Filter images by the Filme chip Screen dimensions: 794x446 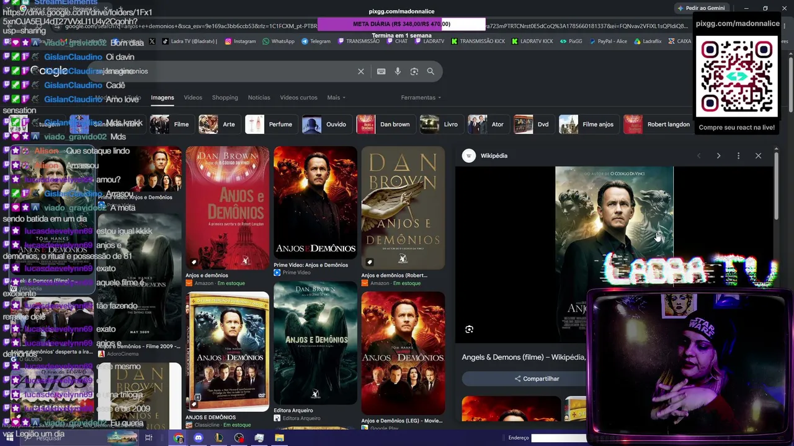click(171, 125)
